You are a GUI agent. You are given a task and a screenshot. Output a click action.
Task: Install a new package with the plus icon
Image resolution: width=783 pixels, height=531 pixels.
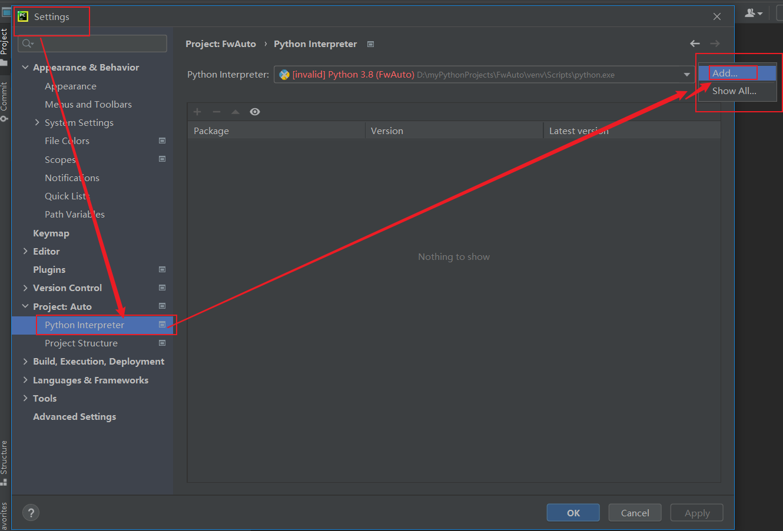tap(197, 112)
